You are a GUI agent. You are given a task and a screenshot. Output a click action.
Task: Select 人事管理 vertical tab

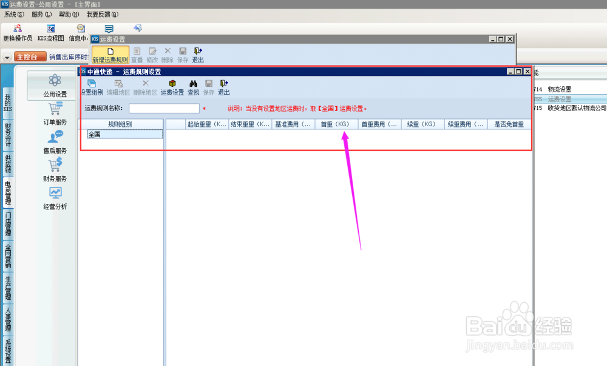click(x=8, y=320)
